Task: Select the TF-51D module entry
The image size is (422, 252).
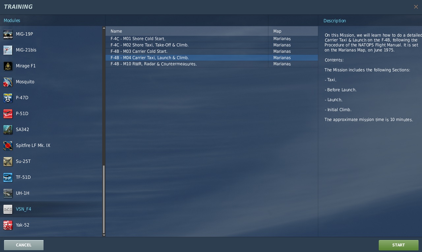Action: 23,177
